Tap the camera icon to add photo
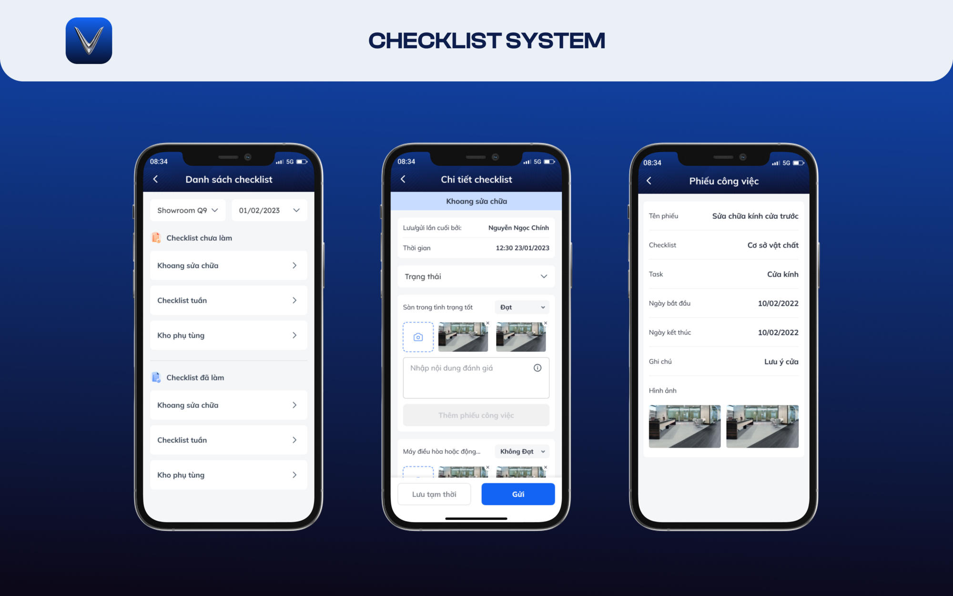The height and width of the screenshot is (596, 953). pos(417,336)
